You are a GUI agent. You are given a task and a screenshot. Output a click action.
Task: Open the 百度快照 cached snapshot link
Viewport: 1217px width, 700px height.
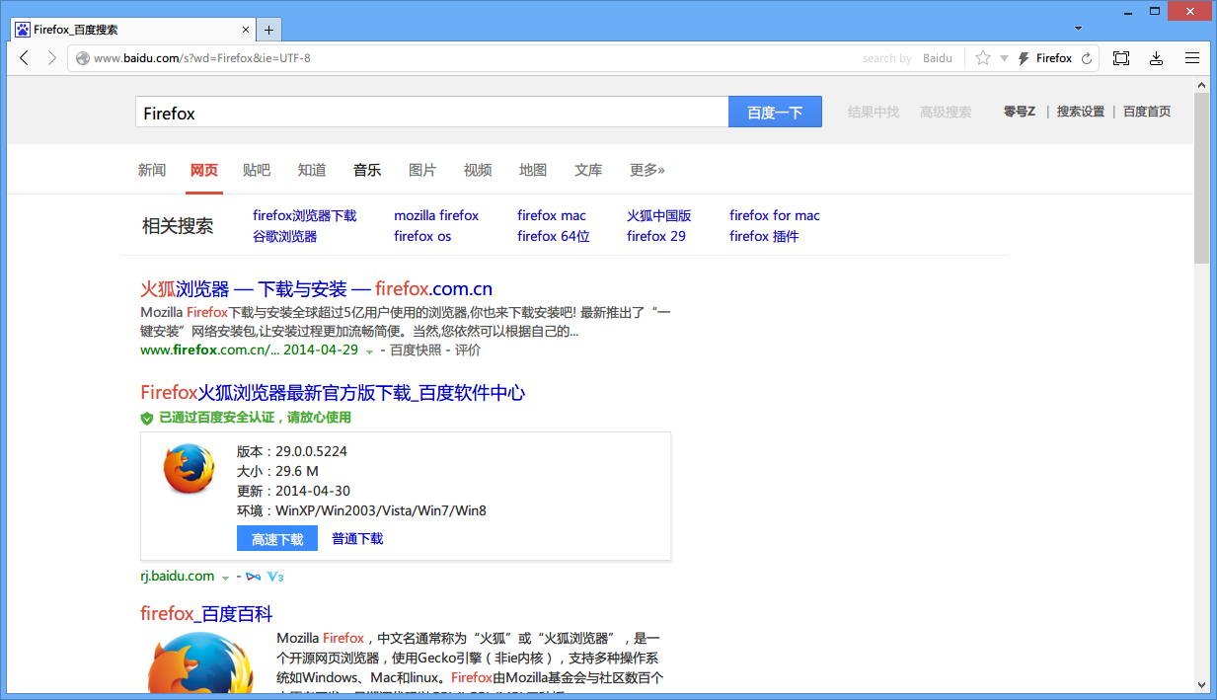pos(416,350)
